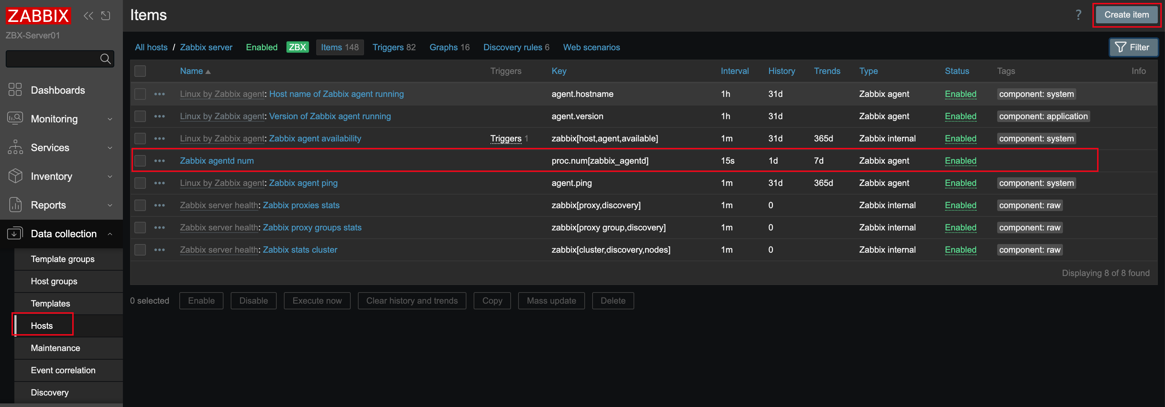Open three-dot menu for Zabbix stats cluster
This screenshot has height=407, width=1165.
pyautogui.click(x=159, y=249)
